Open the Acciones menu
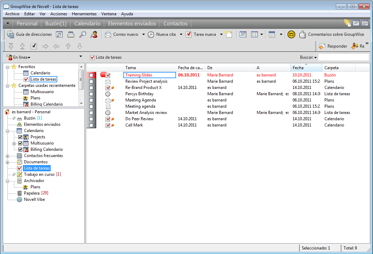 [x=59, y=14]
